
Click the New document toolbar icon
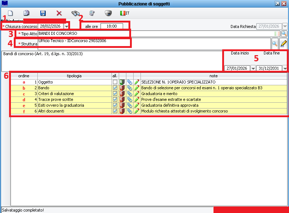pos(10,13)
